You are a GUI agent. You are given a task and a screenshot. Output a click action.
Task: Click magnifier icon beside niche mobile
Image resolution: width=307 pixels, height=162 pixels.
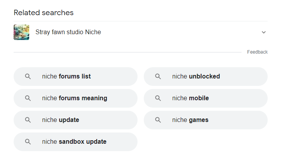tap(158, 98)
